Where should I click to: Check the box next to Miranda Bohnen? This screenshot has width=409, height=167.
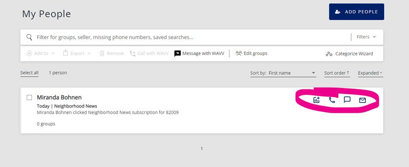[29, 98]
